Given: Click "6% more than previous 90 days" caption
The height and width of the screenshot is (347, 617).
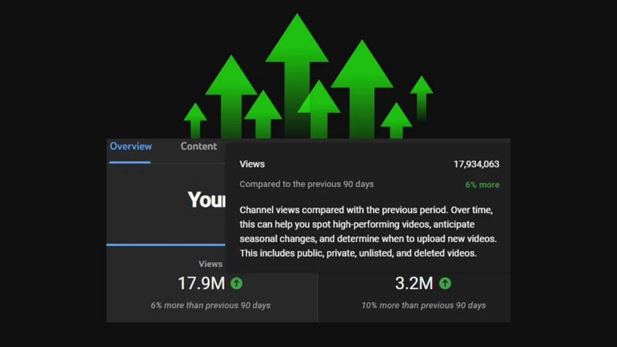Looking at the screenshot, I should click(x=210, y=305).
